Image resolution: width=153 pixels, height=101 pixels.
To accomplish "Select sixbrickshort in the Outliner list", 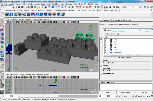I will (118, 50).
